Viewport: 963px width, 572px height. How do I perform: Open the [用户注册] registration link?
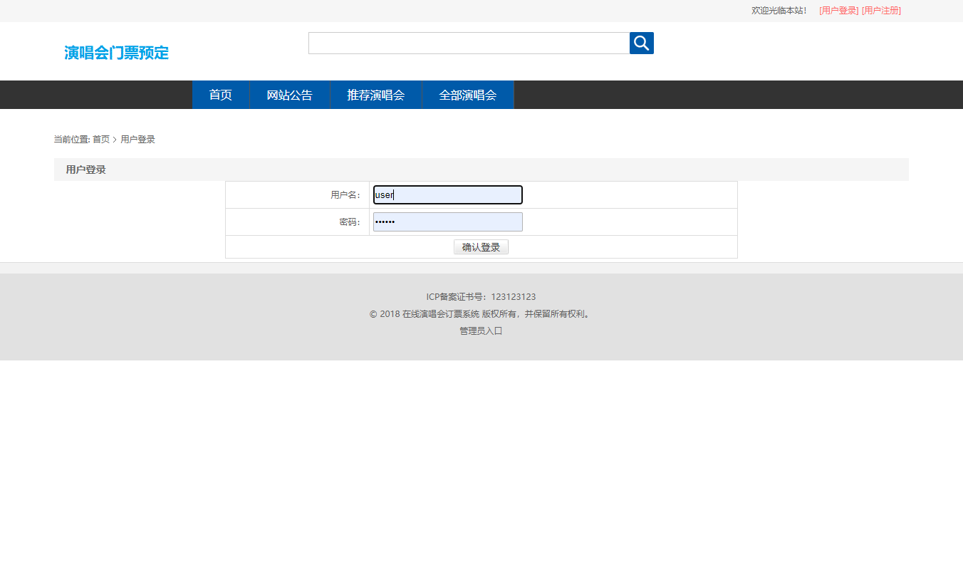[x=881, y=11]
